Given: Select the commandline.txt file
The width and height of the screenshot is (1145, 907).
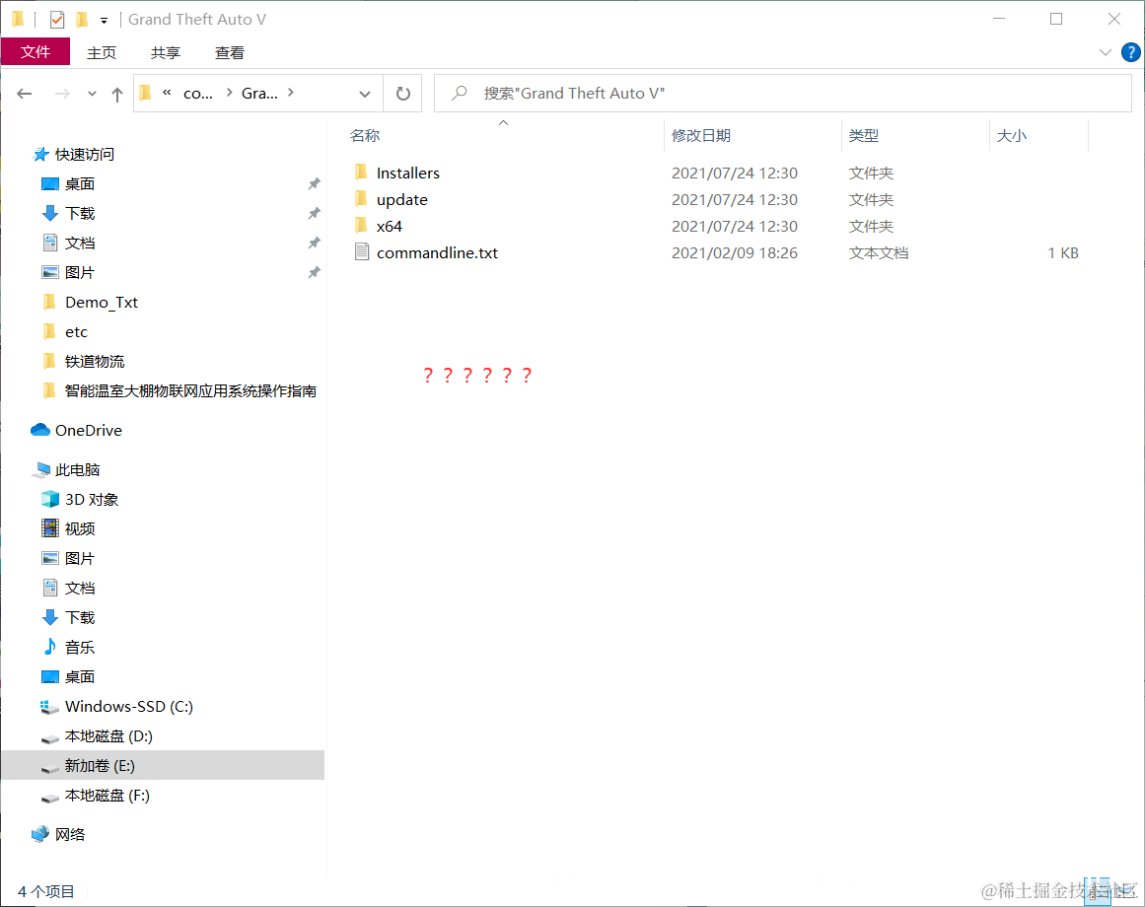Looking at the screenshot, I should [x=437, y=253].
